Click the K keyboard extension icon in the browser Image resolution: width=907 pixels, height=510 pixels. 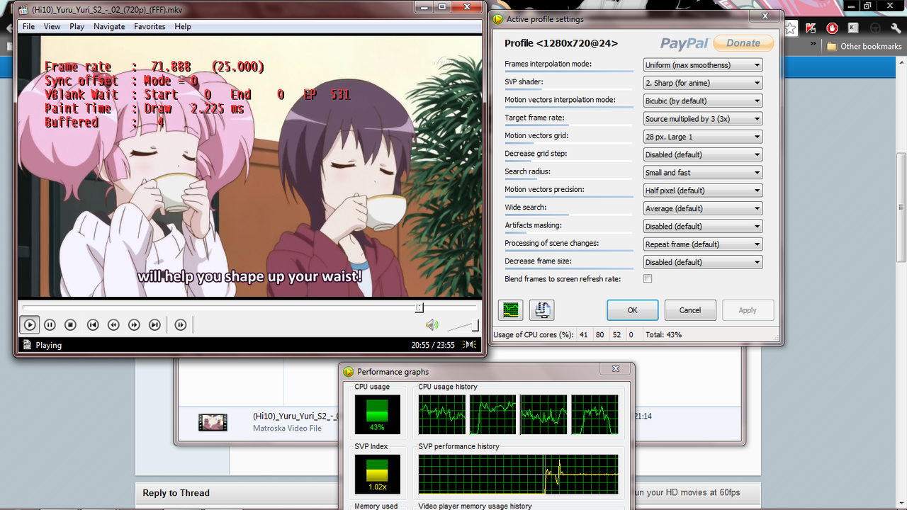854,28
